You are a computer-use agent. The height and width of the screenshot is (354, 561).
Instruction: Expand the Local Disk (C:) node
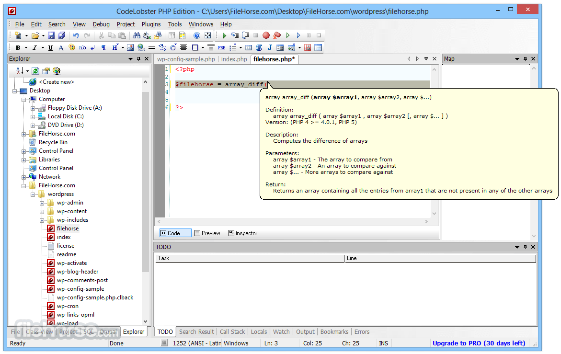(x=33, y=117)
